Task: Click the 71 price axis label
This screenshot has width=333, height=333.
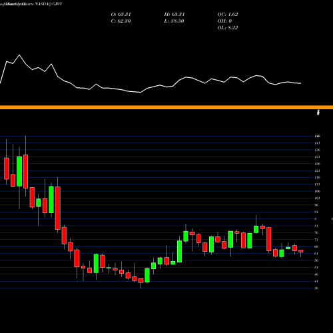Action: (x=316, y=240)
